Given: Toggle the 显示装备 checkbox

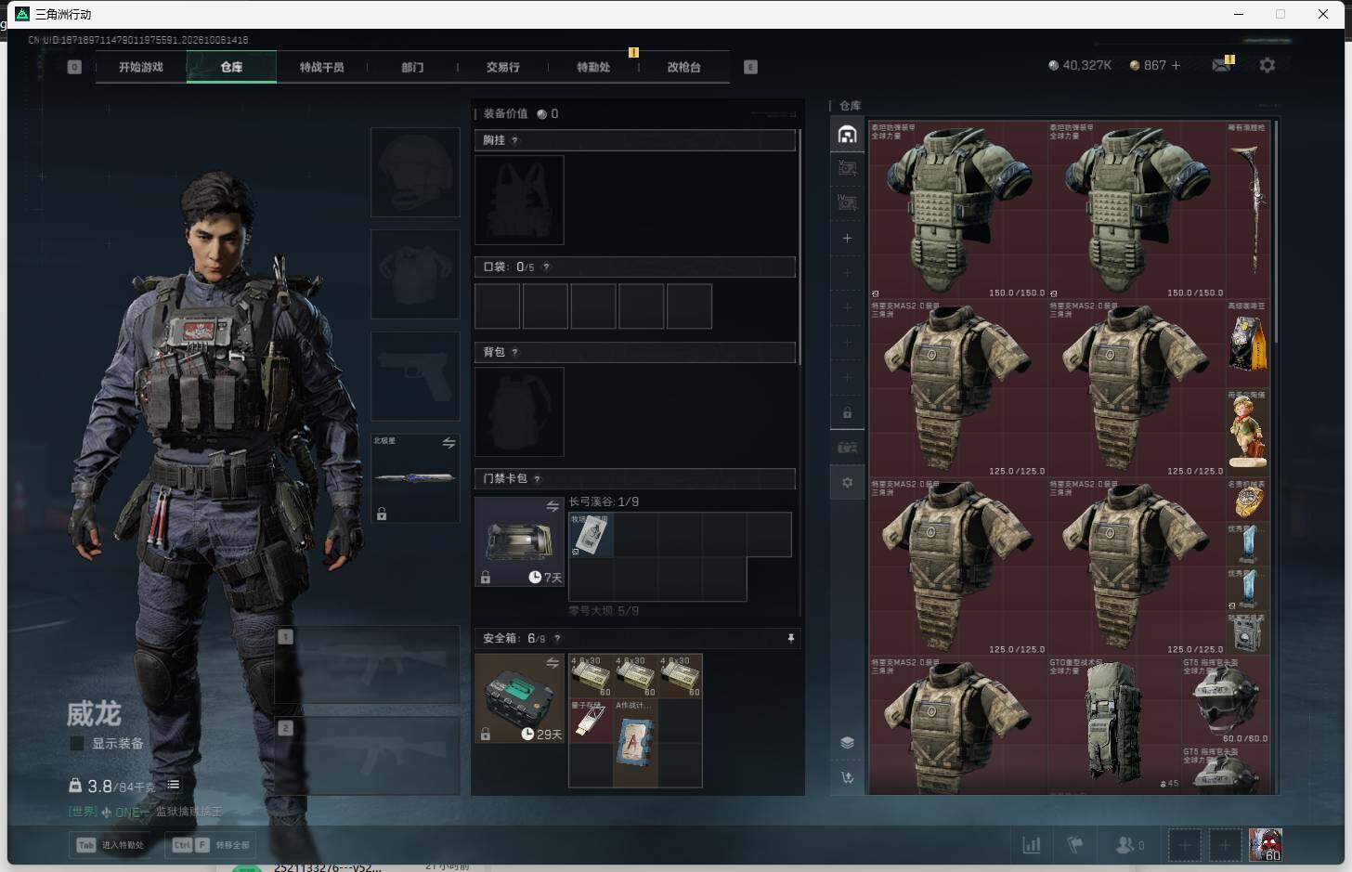Looking at the screenshot, I should pos(77,744).
